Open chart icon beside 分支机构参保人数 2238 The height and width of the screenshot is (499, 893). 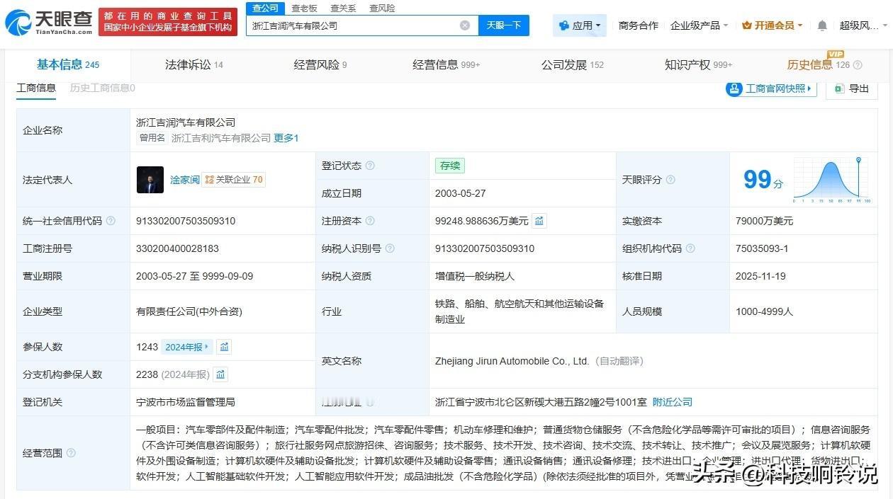[x=220, y=374]
